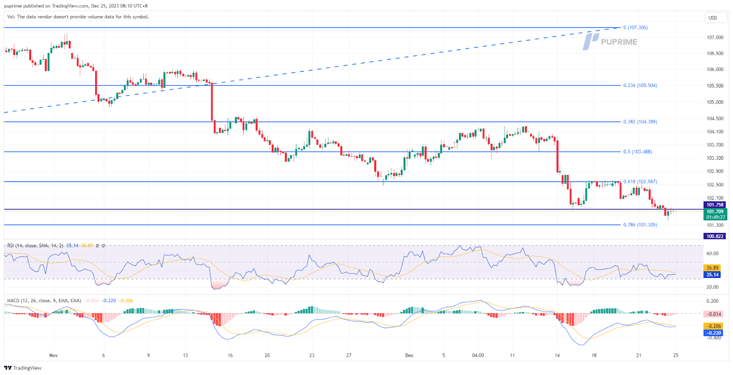Click the blue 35.14 RSI axis tag
Image resolution: width=733 pixels, height=375 pixels.
[712, 275]
